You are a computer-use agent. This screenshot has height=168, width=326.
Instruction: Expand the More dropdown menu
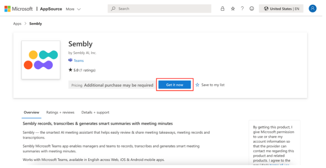73,9
